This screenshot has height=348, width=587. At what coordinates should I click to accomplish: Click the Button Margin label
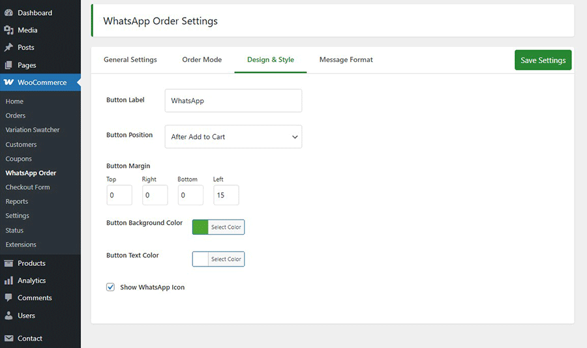pos(128,166)
